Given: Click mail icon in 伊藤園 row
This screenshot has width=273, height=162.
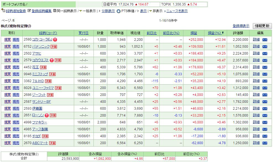Looking at the screenshot, I should coord(265,109).
